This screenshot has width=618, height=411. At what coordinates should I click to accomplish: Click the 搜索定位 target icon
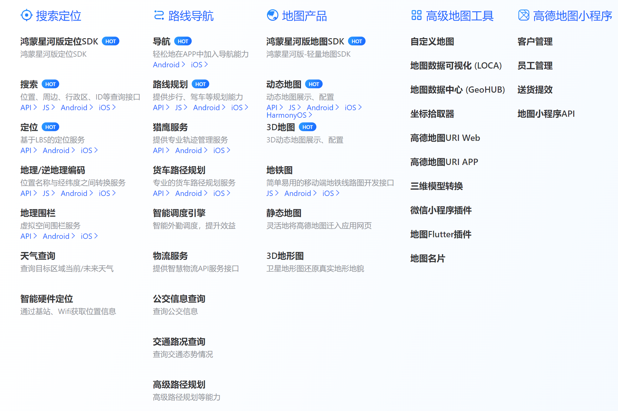26,15
